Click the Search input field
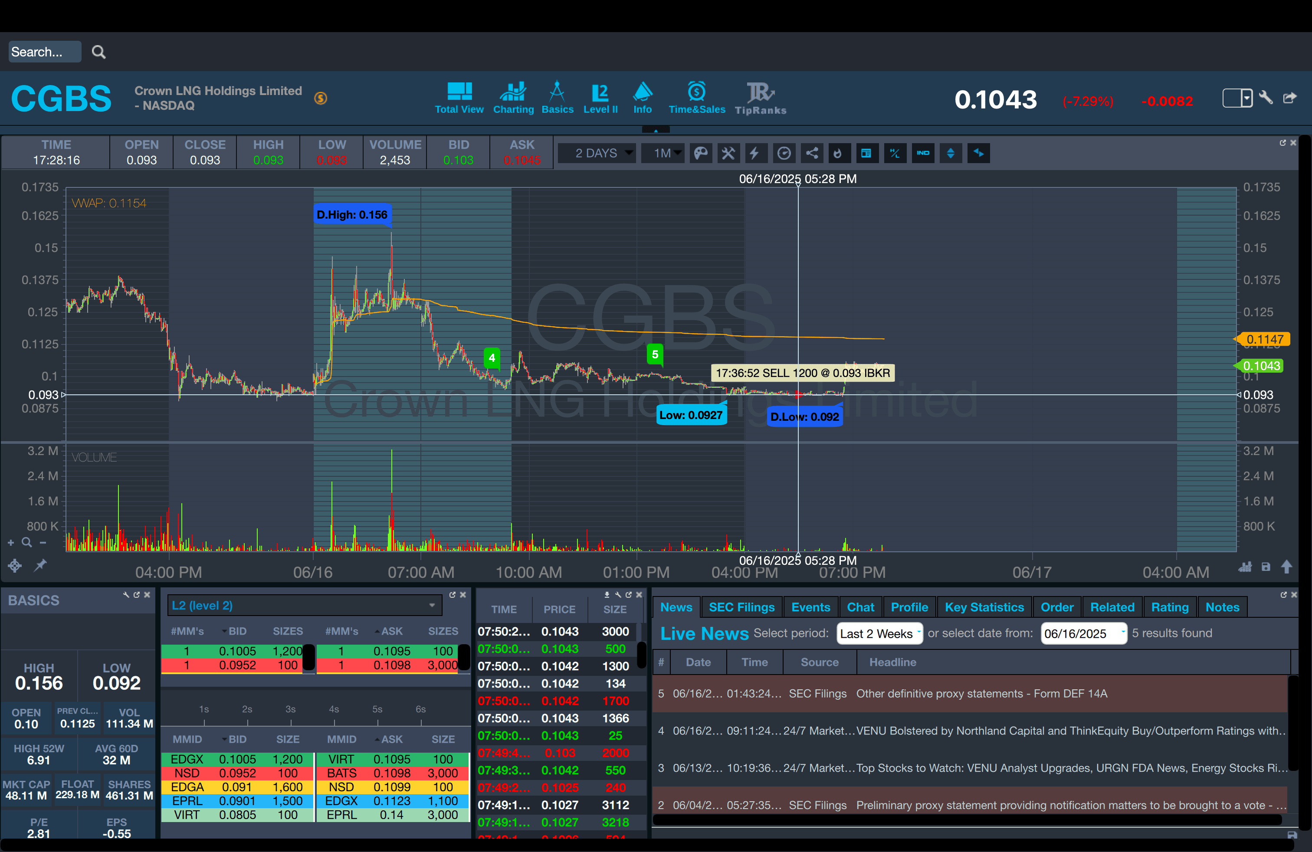 click(44, 52)
